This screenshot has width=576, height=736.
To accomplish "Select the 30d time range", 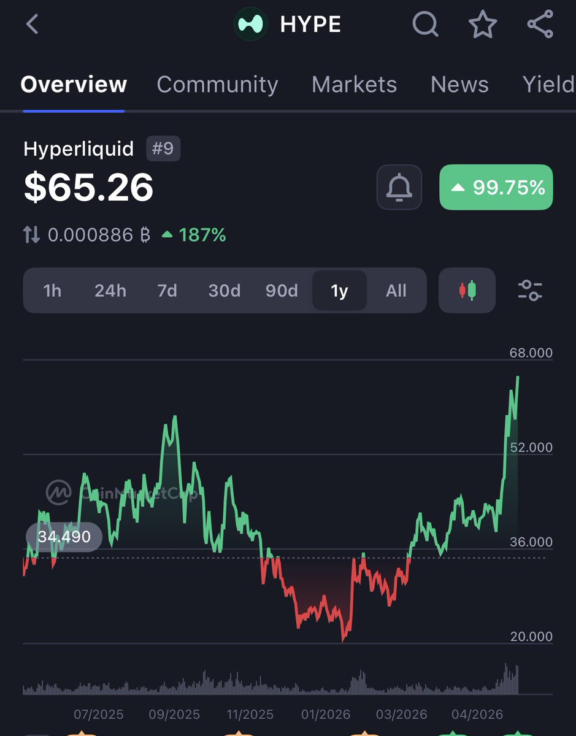I will click(224, 290).
